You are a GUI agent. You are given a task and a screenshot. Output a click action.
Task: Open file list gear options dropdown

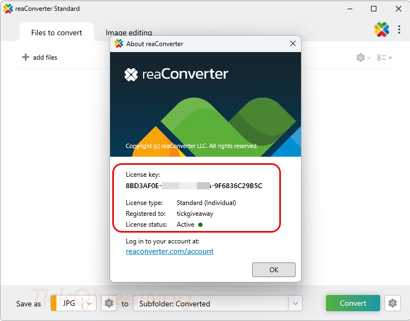tap(363, 57)
